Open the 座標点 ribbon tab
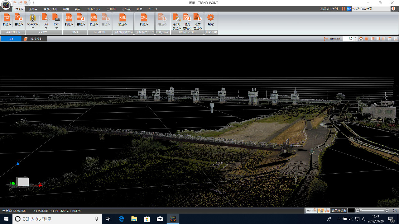 pyautogui.click(x=33, y=9)
